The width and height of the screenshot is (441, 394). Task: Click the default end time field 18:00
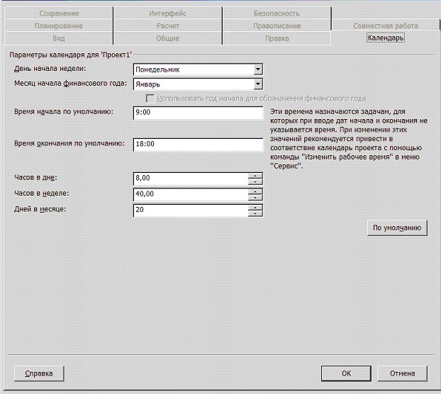click(199, 144)
